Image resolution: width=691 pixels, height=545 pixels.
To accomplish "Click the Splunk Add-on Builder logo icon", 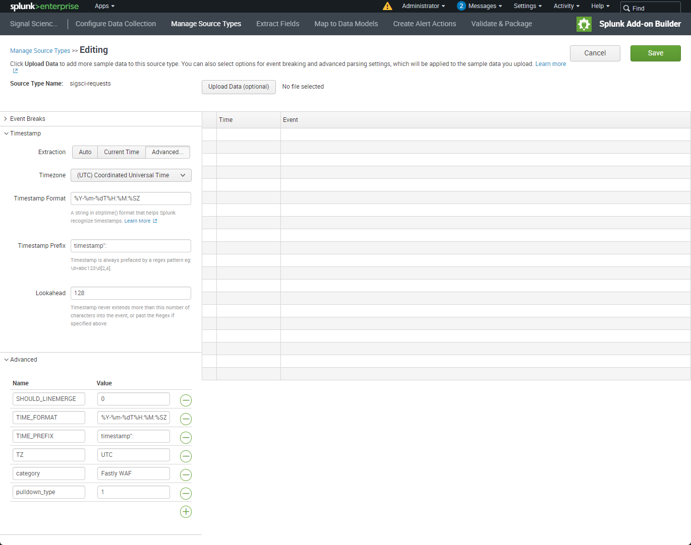I will pos(584,24).
